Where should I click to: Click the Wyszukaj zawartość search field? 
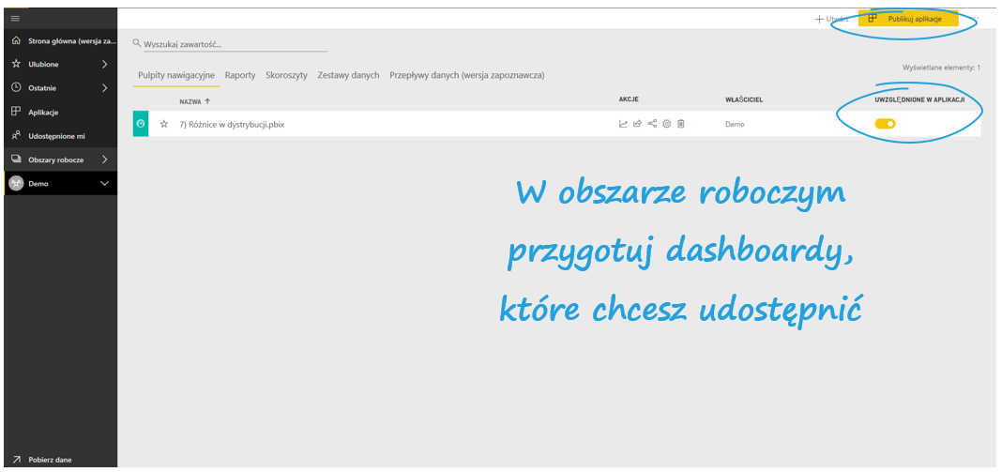click(x=235, y=44)
